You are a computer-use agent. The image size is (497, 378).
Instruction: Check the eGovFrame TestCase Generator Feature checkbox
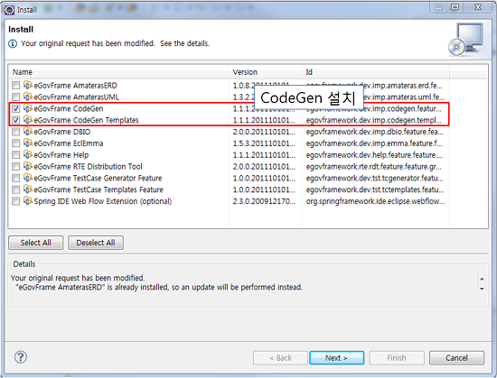point(16,178)
